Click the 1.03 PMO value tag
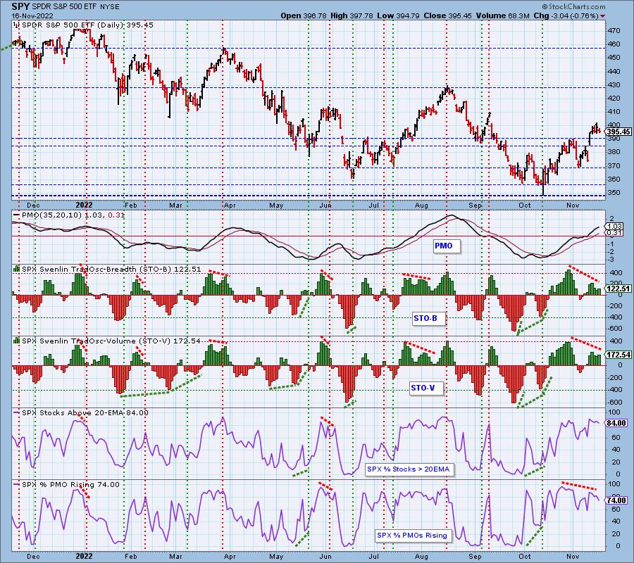Image resolution: width=634 pixels, height=563 pixels. [x=614, y=227]
